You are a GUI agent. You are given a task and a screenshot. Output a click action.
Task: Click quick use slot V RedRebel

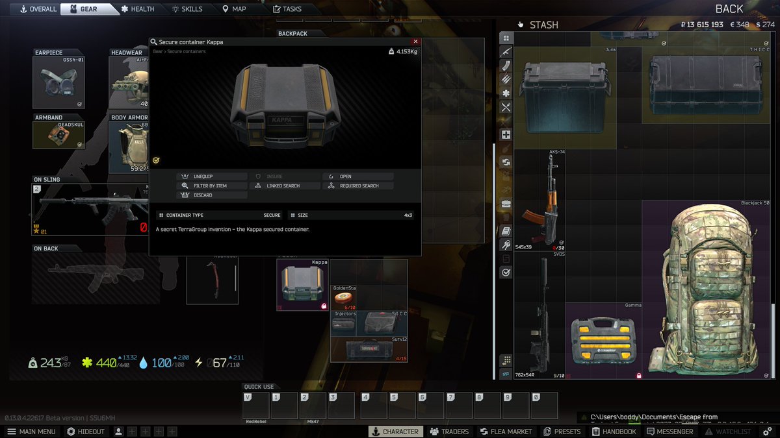point(255,406)
